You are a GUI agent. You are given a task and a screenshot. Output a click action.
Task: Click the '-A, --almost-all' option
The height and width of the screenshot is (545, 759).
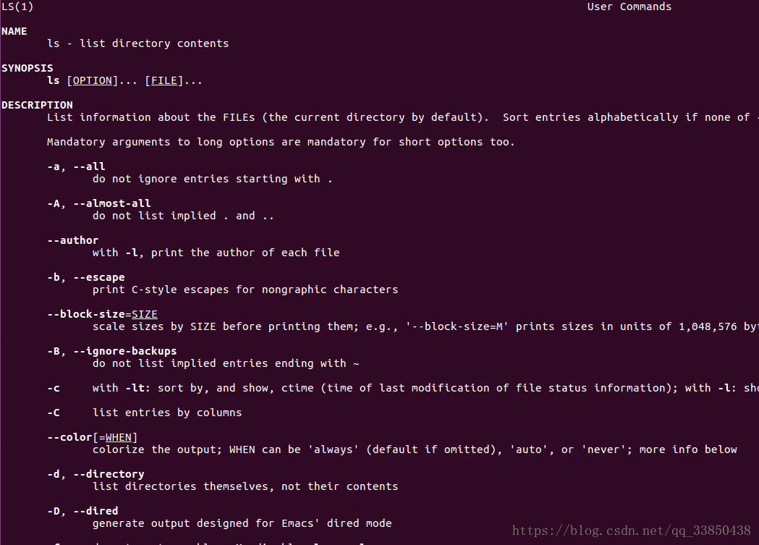click(98, 204)
